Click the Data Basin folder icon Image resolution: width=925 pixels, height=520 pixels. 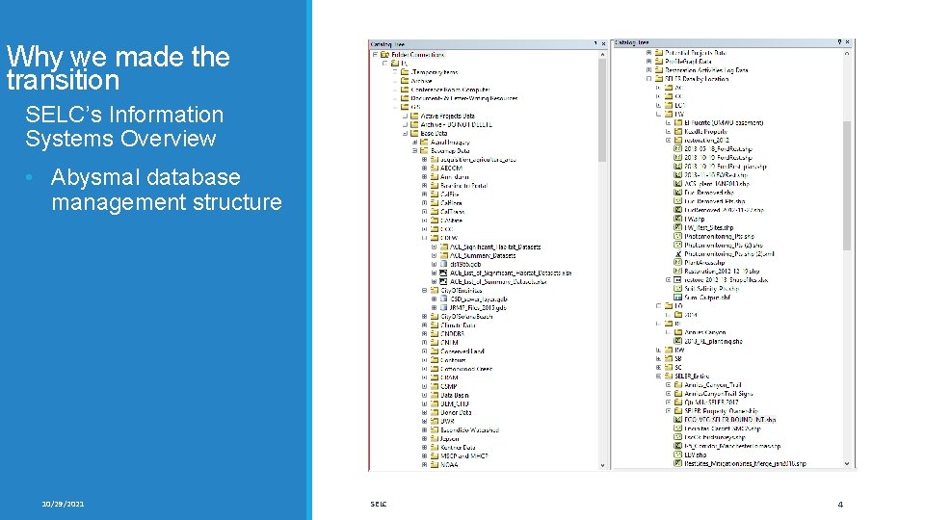[435, 395]
